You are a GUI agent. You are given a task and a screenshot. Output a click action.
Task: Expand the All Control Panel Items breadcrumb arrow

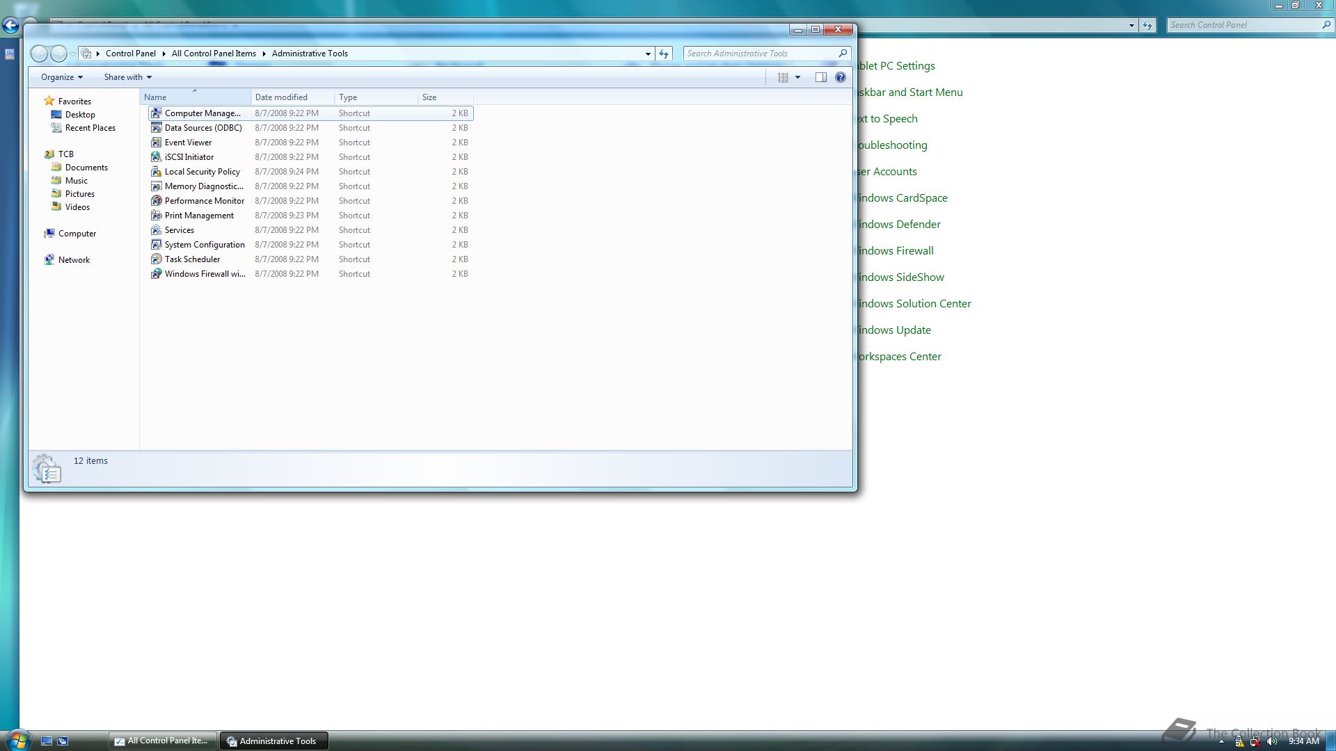[264, 54]
